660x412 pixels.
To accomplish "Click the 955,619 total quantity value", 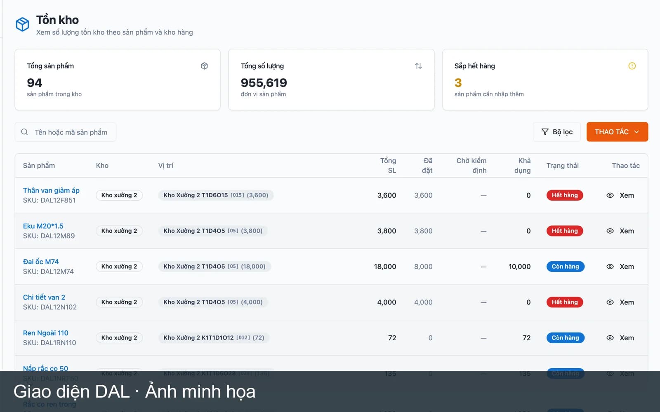I will [x=264, y=83].
